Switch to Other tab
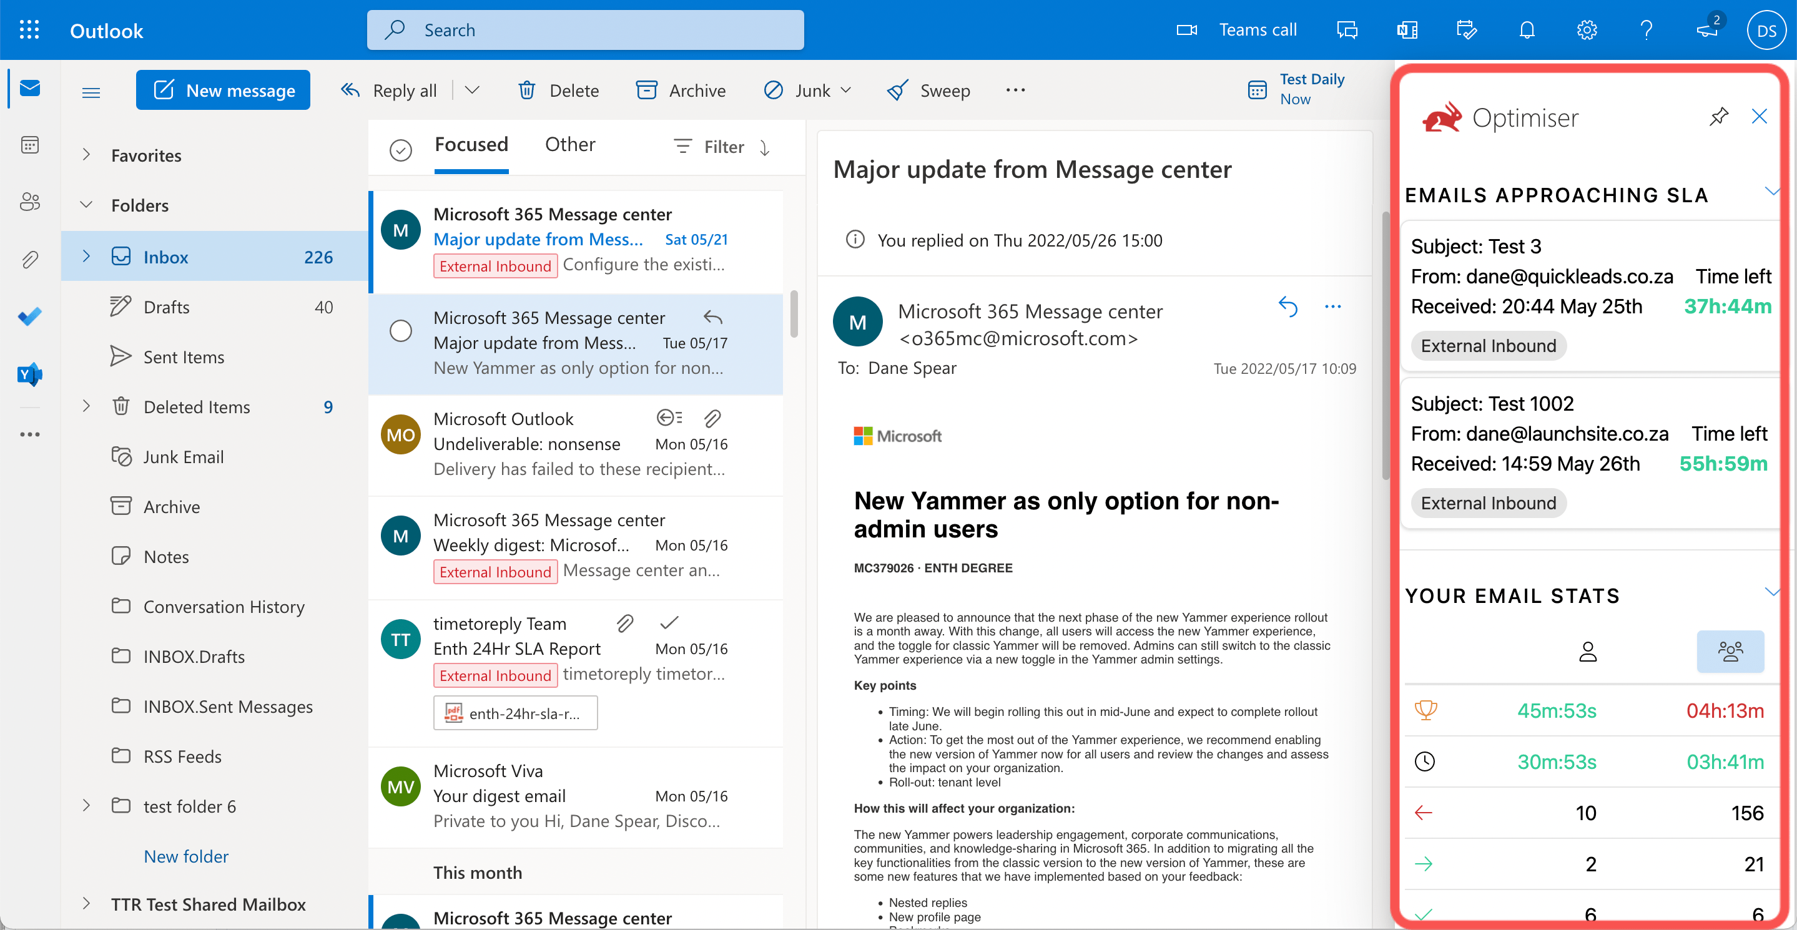1797x930 pixels. click(570, 144)
